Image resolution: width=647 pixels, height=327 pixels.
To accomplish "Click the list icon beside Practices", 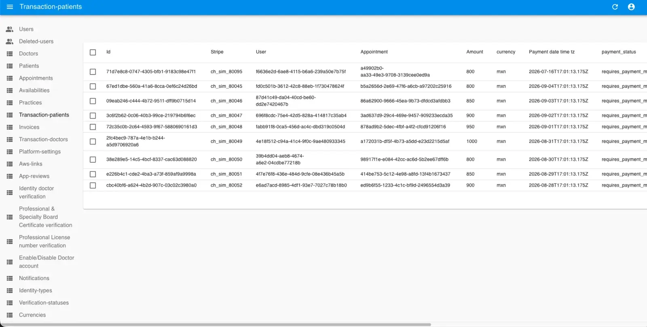I will [x=10, y=103].
